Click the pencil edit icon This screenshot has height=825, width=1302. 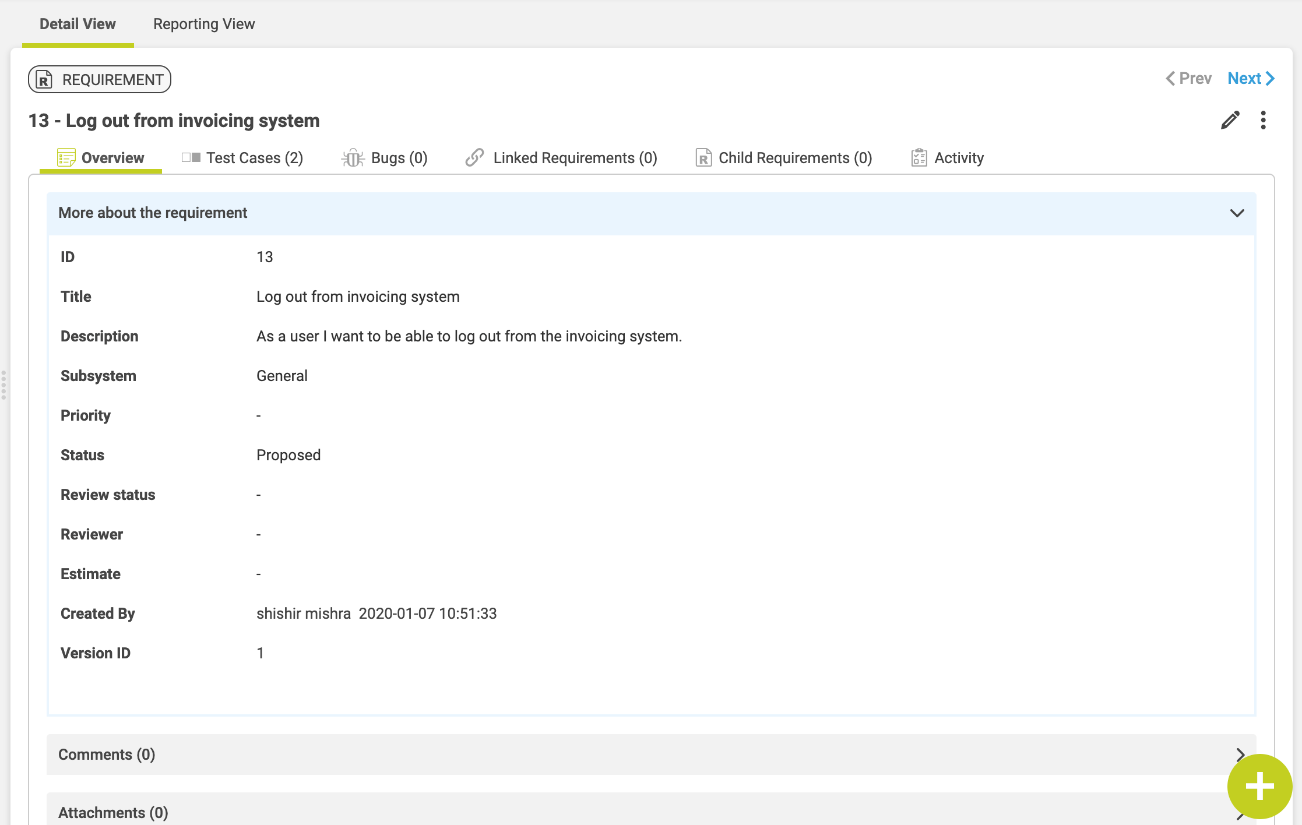(x=1230, y=120)
